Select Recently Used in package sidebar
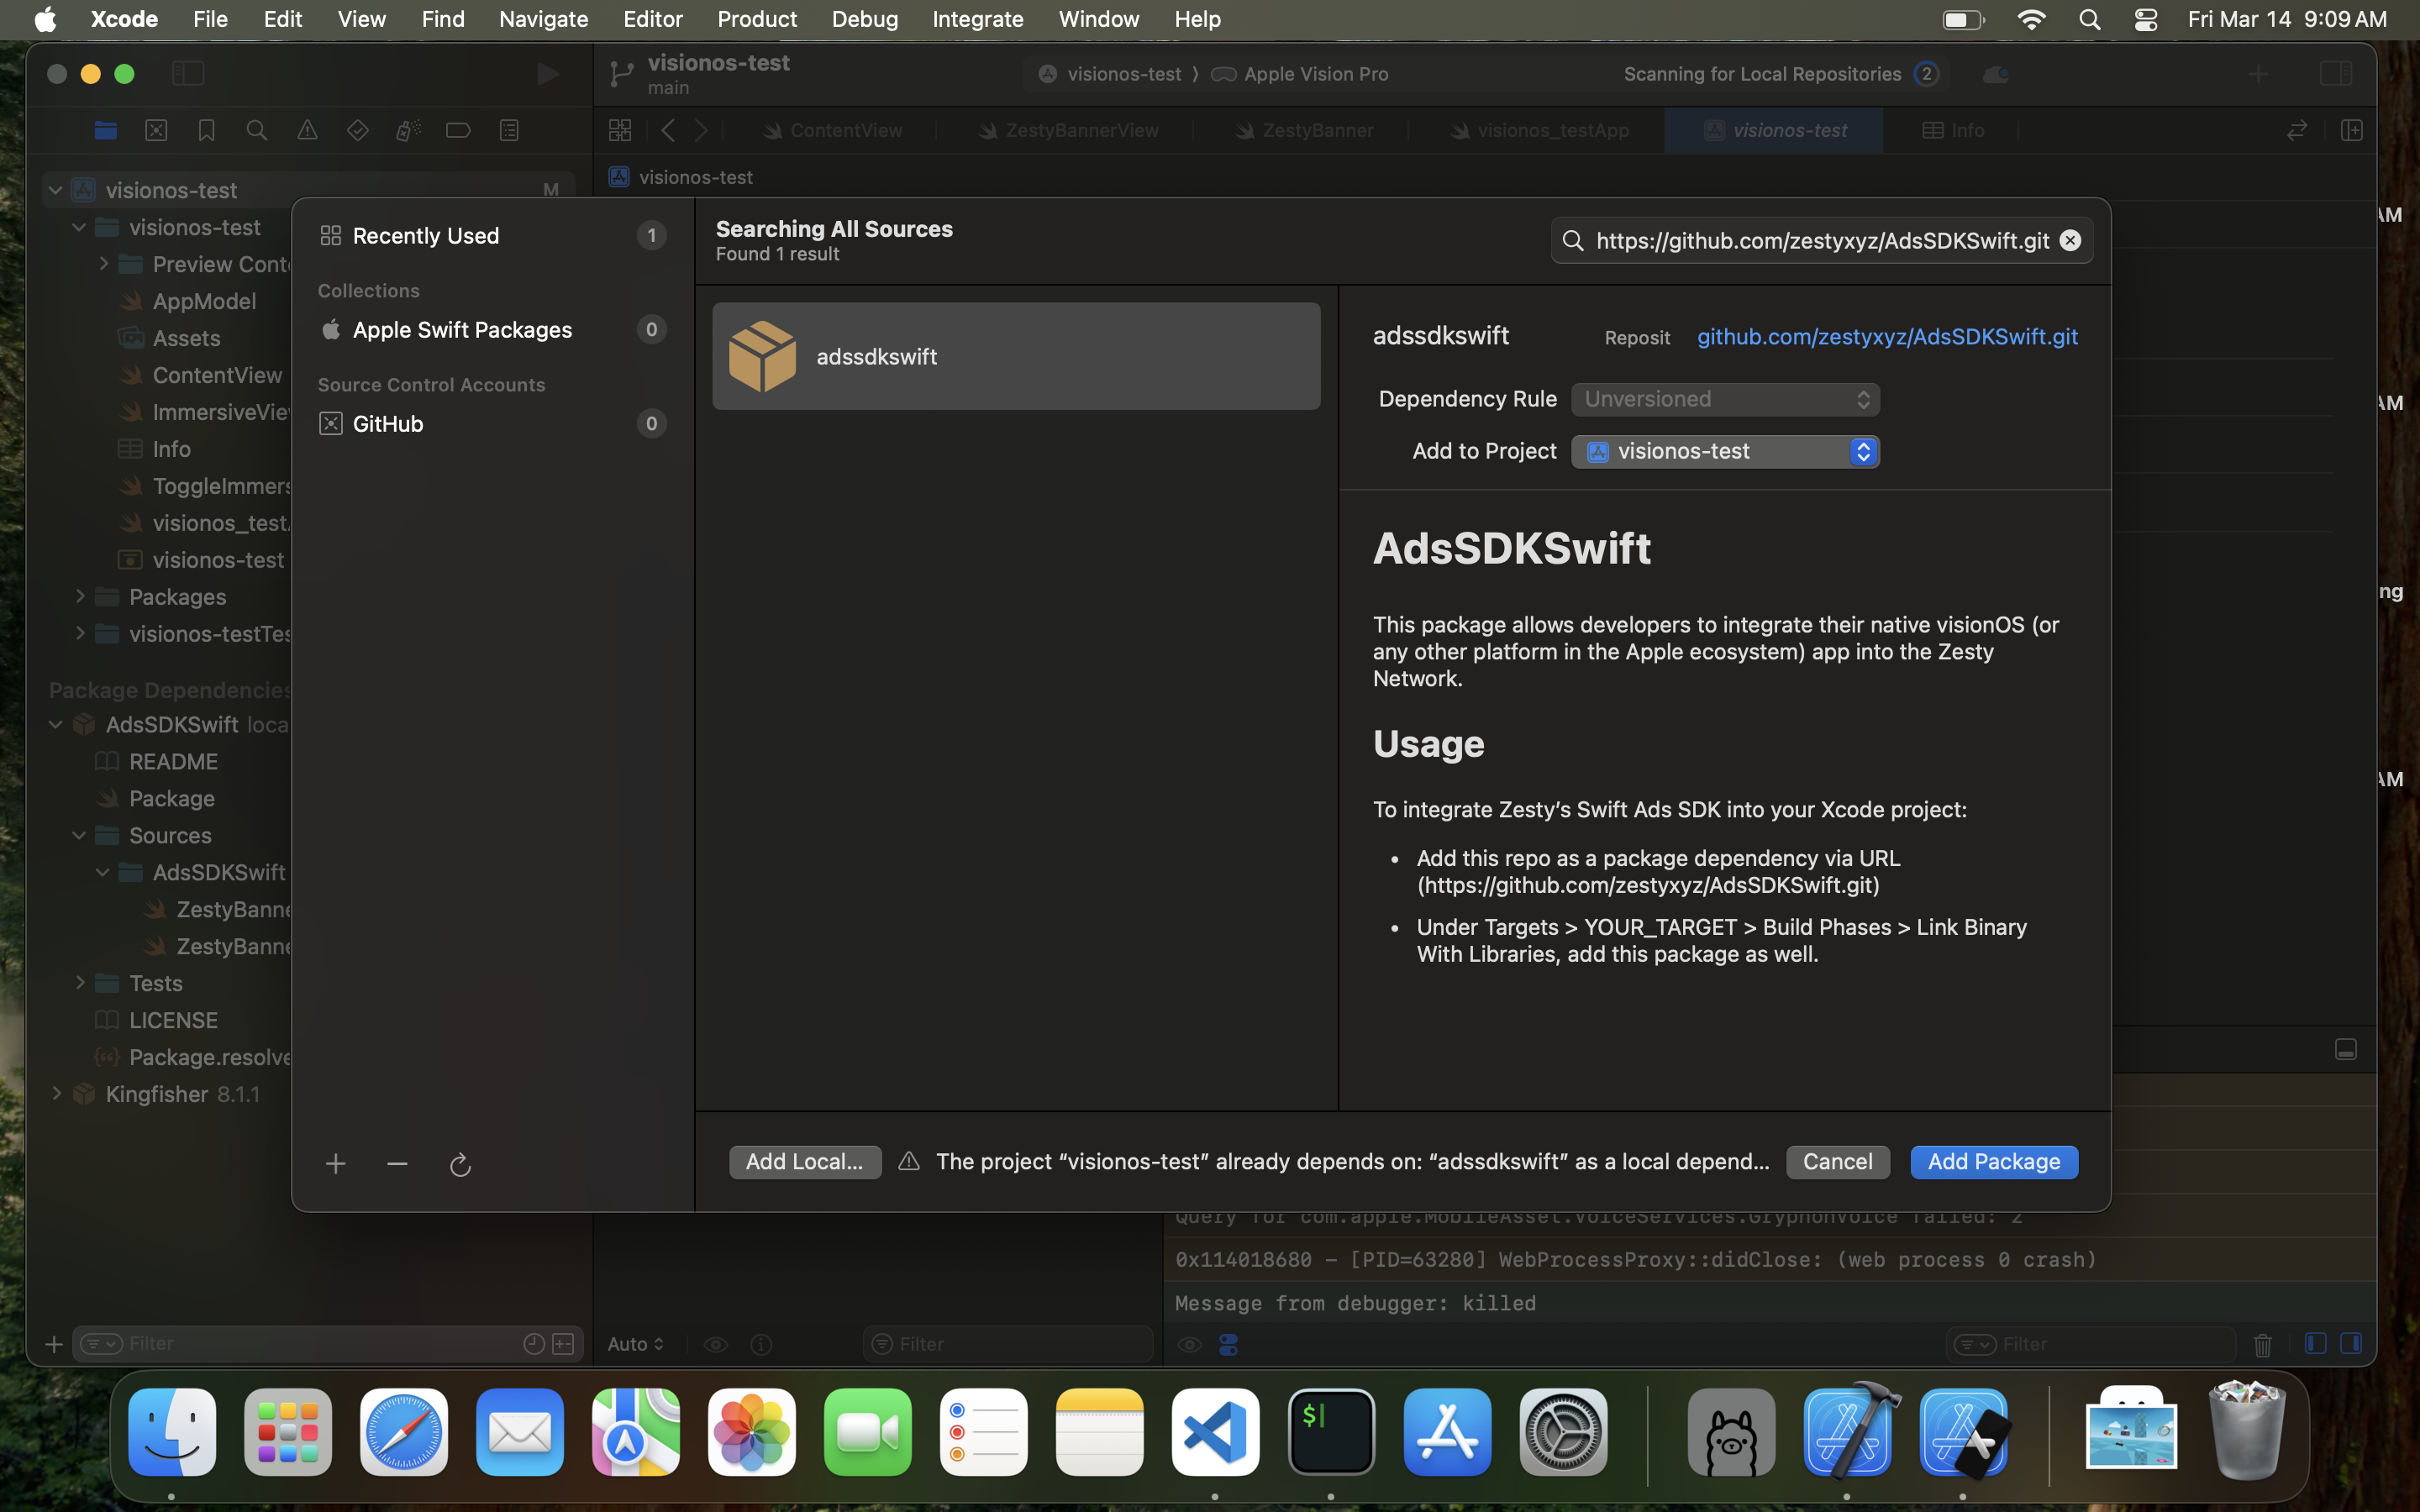Image resolution: width=2420 pixels, height=1512 pixels. (492, 236)
